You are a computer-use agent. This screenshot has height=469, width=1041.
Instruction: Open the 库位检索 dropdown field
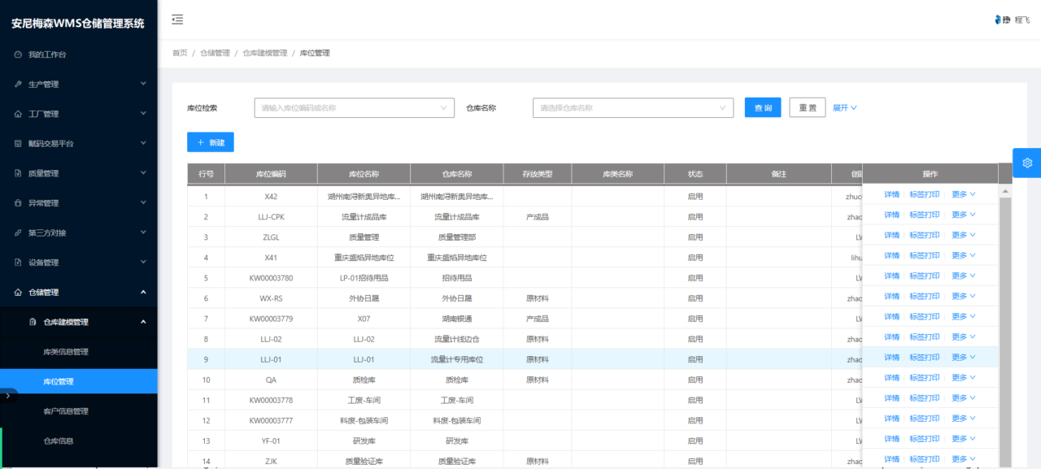(354, 107)
